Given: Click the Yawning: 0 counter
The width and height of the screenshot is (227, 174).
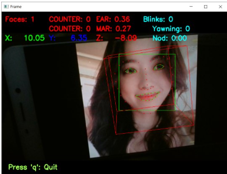Looking at the screenshot, I should (x=171, y=29).
